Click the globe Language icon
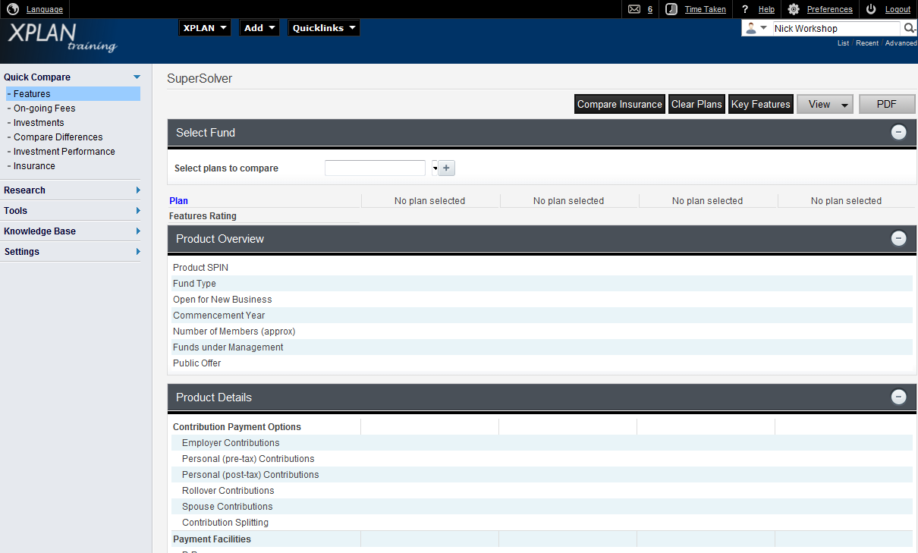This screenshot has height=553, width=918. pos(13,9)
